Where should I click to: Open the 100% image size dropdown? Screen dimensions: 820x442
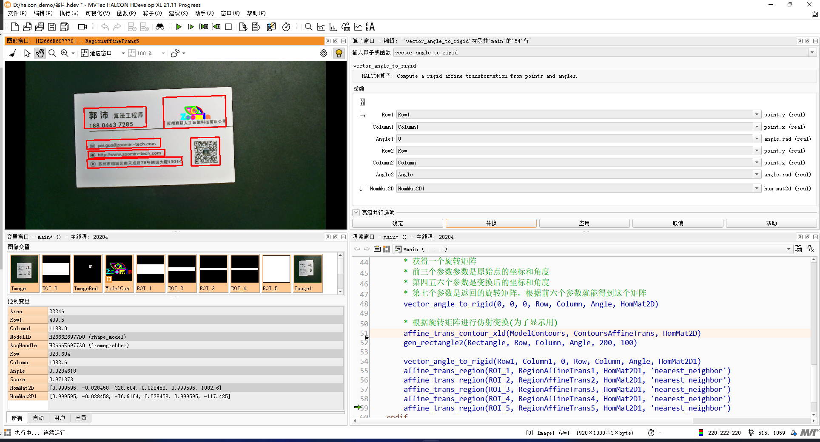pyautogui.click(x=163, y=53)
